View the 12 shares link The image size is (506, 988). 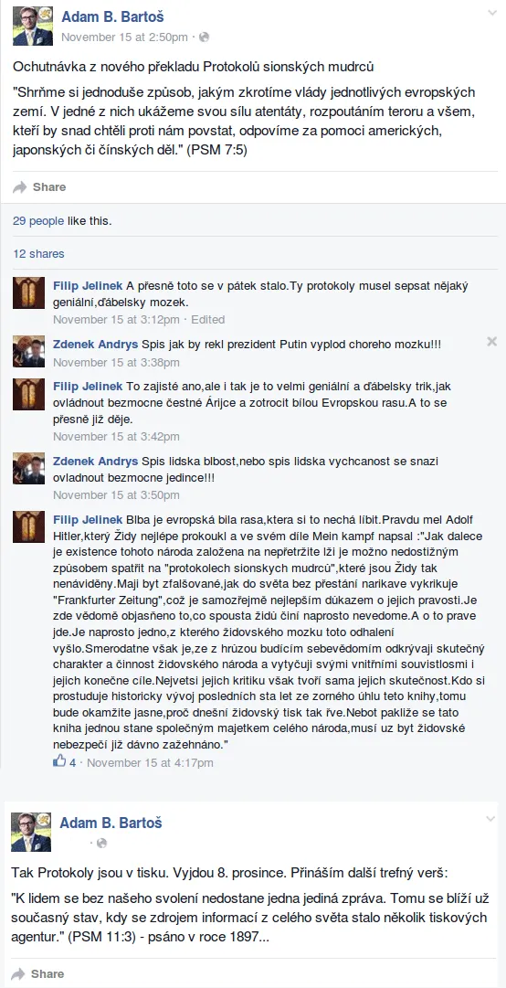(38, 254)
